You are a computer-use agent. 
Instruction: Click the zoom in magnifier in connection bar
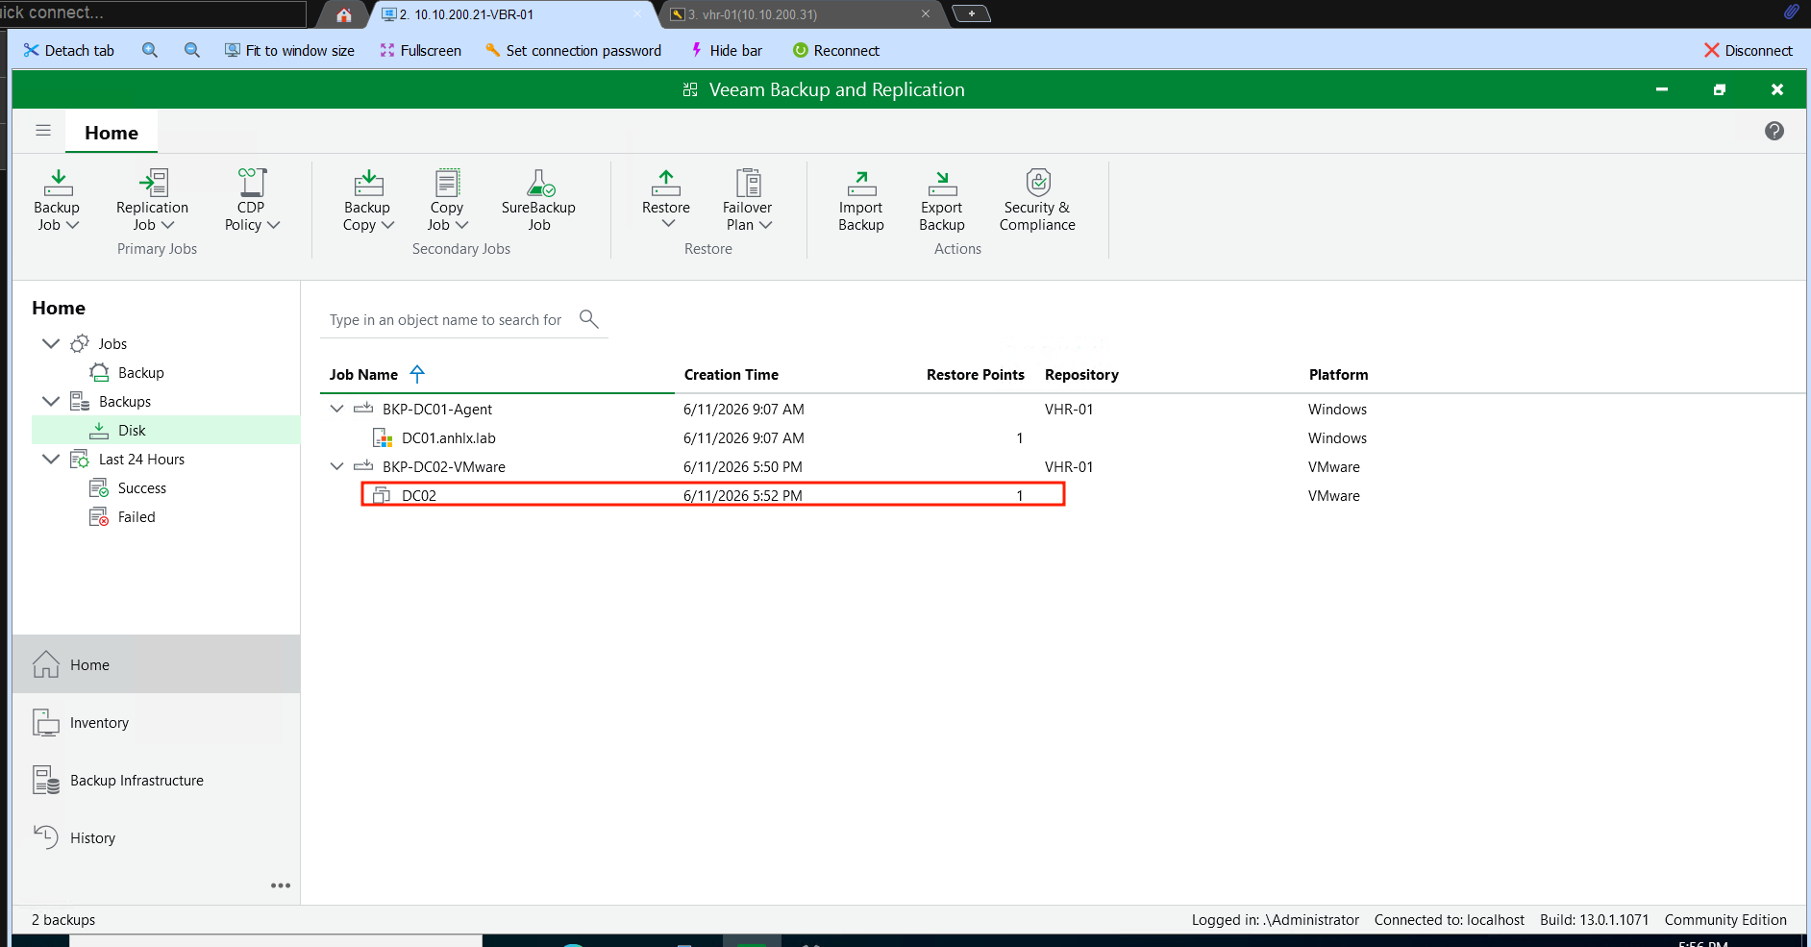[150, 50]
